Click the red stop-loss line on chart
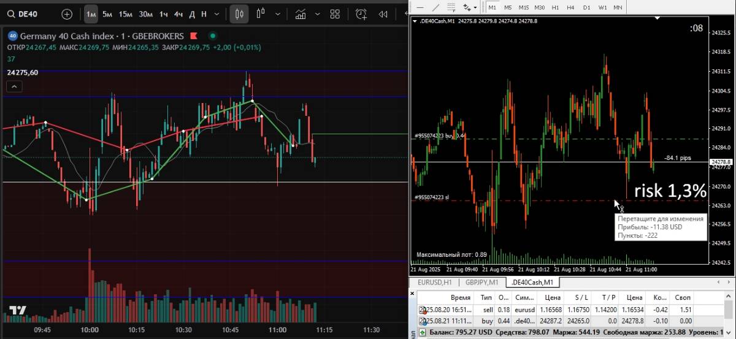This screenshot has height=339, width=736. (x=552, y=200)
